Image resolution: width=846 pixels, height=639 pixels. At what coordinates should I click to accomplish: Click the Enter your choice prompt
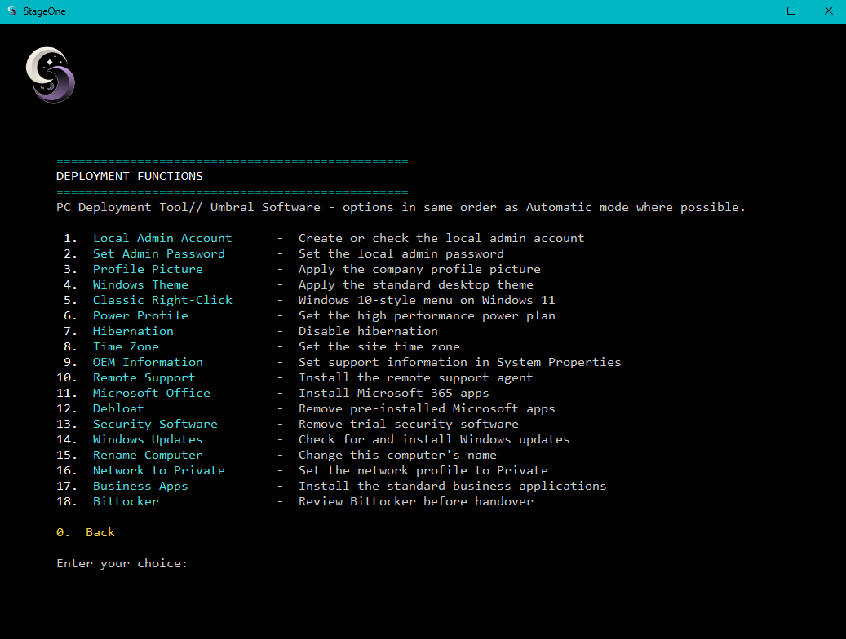122,563
